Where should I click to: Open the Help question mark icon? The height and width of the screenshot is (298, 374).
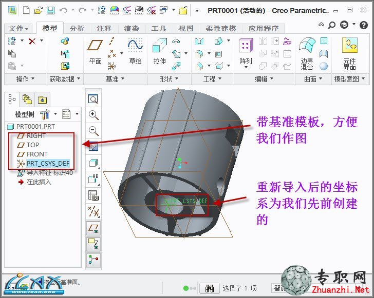[364, 25]
